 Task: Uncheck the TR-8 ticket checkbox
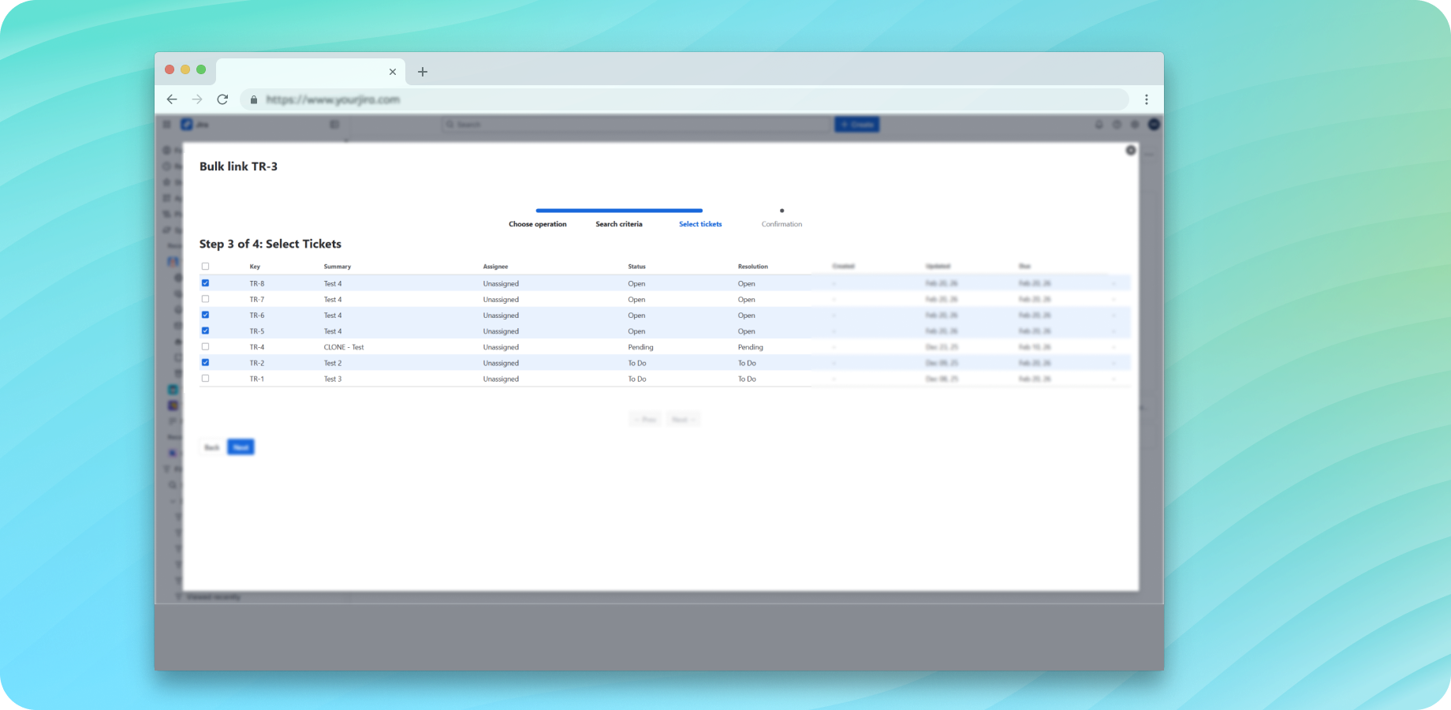(x=205, y=283)
